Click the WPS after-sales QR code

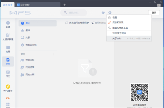(x=139, y=92)
